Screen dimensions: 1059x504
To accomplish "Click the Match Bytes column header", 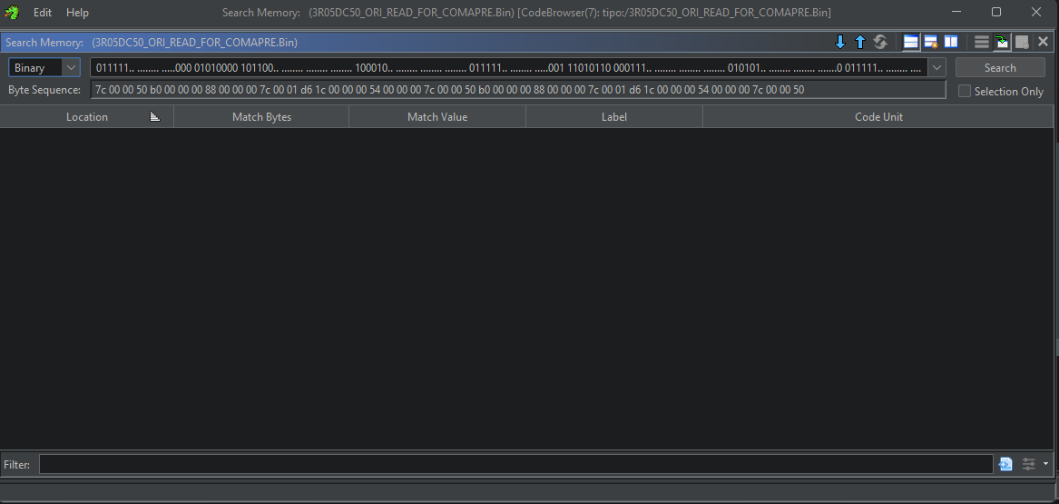I will [261, 117].
